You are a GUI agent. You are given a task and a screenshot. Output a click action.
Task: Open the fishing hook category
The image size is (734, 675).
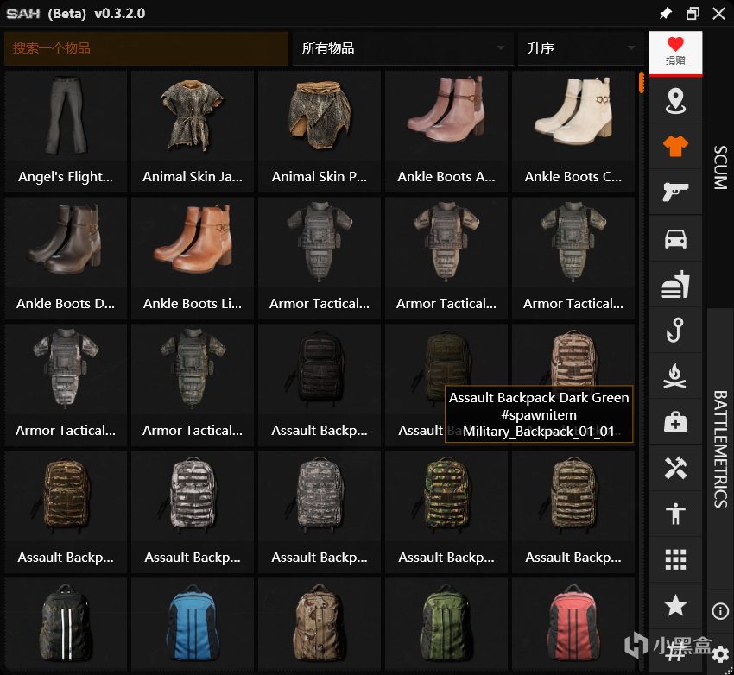pyautogui.click(x=675, y=330)
